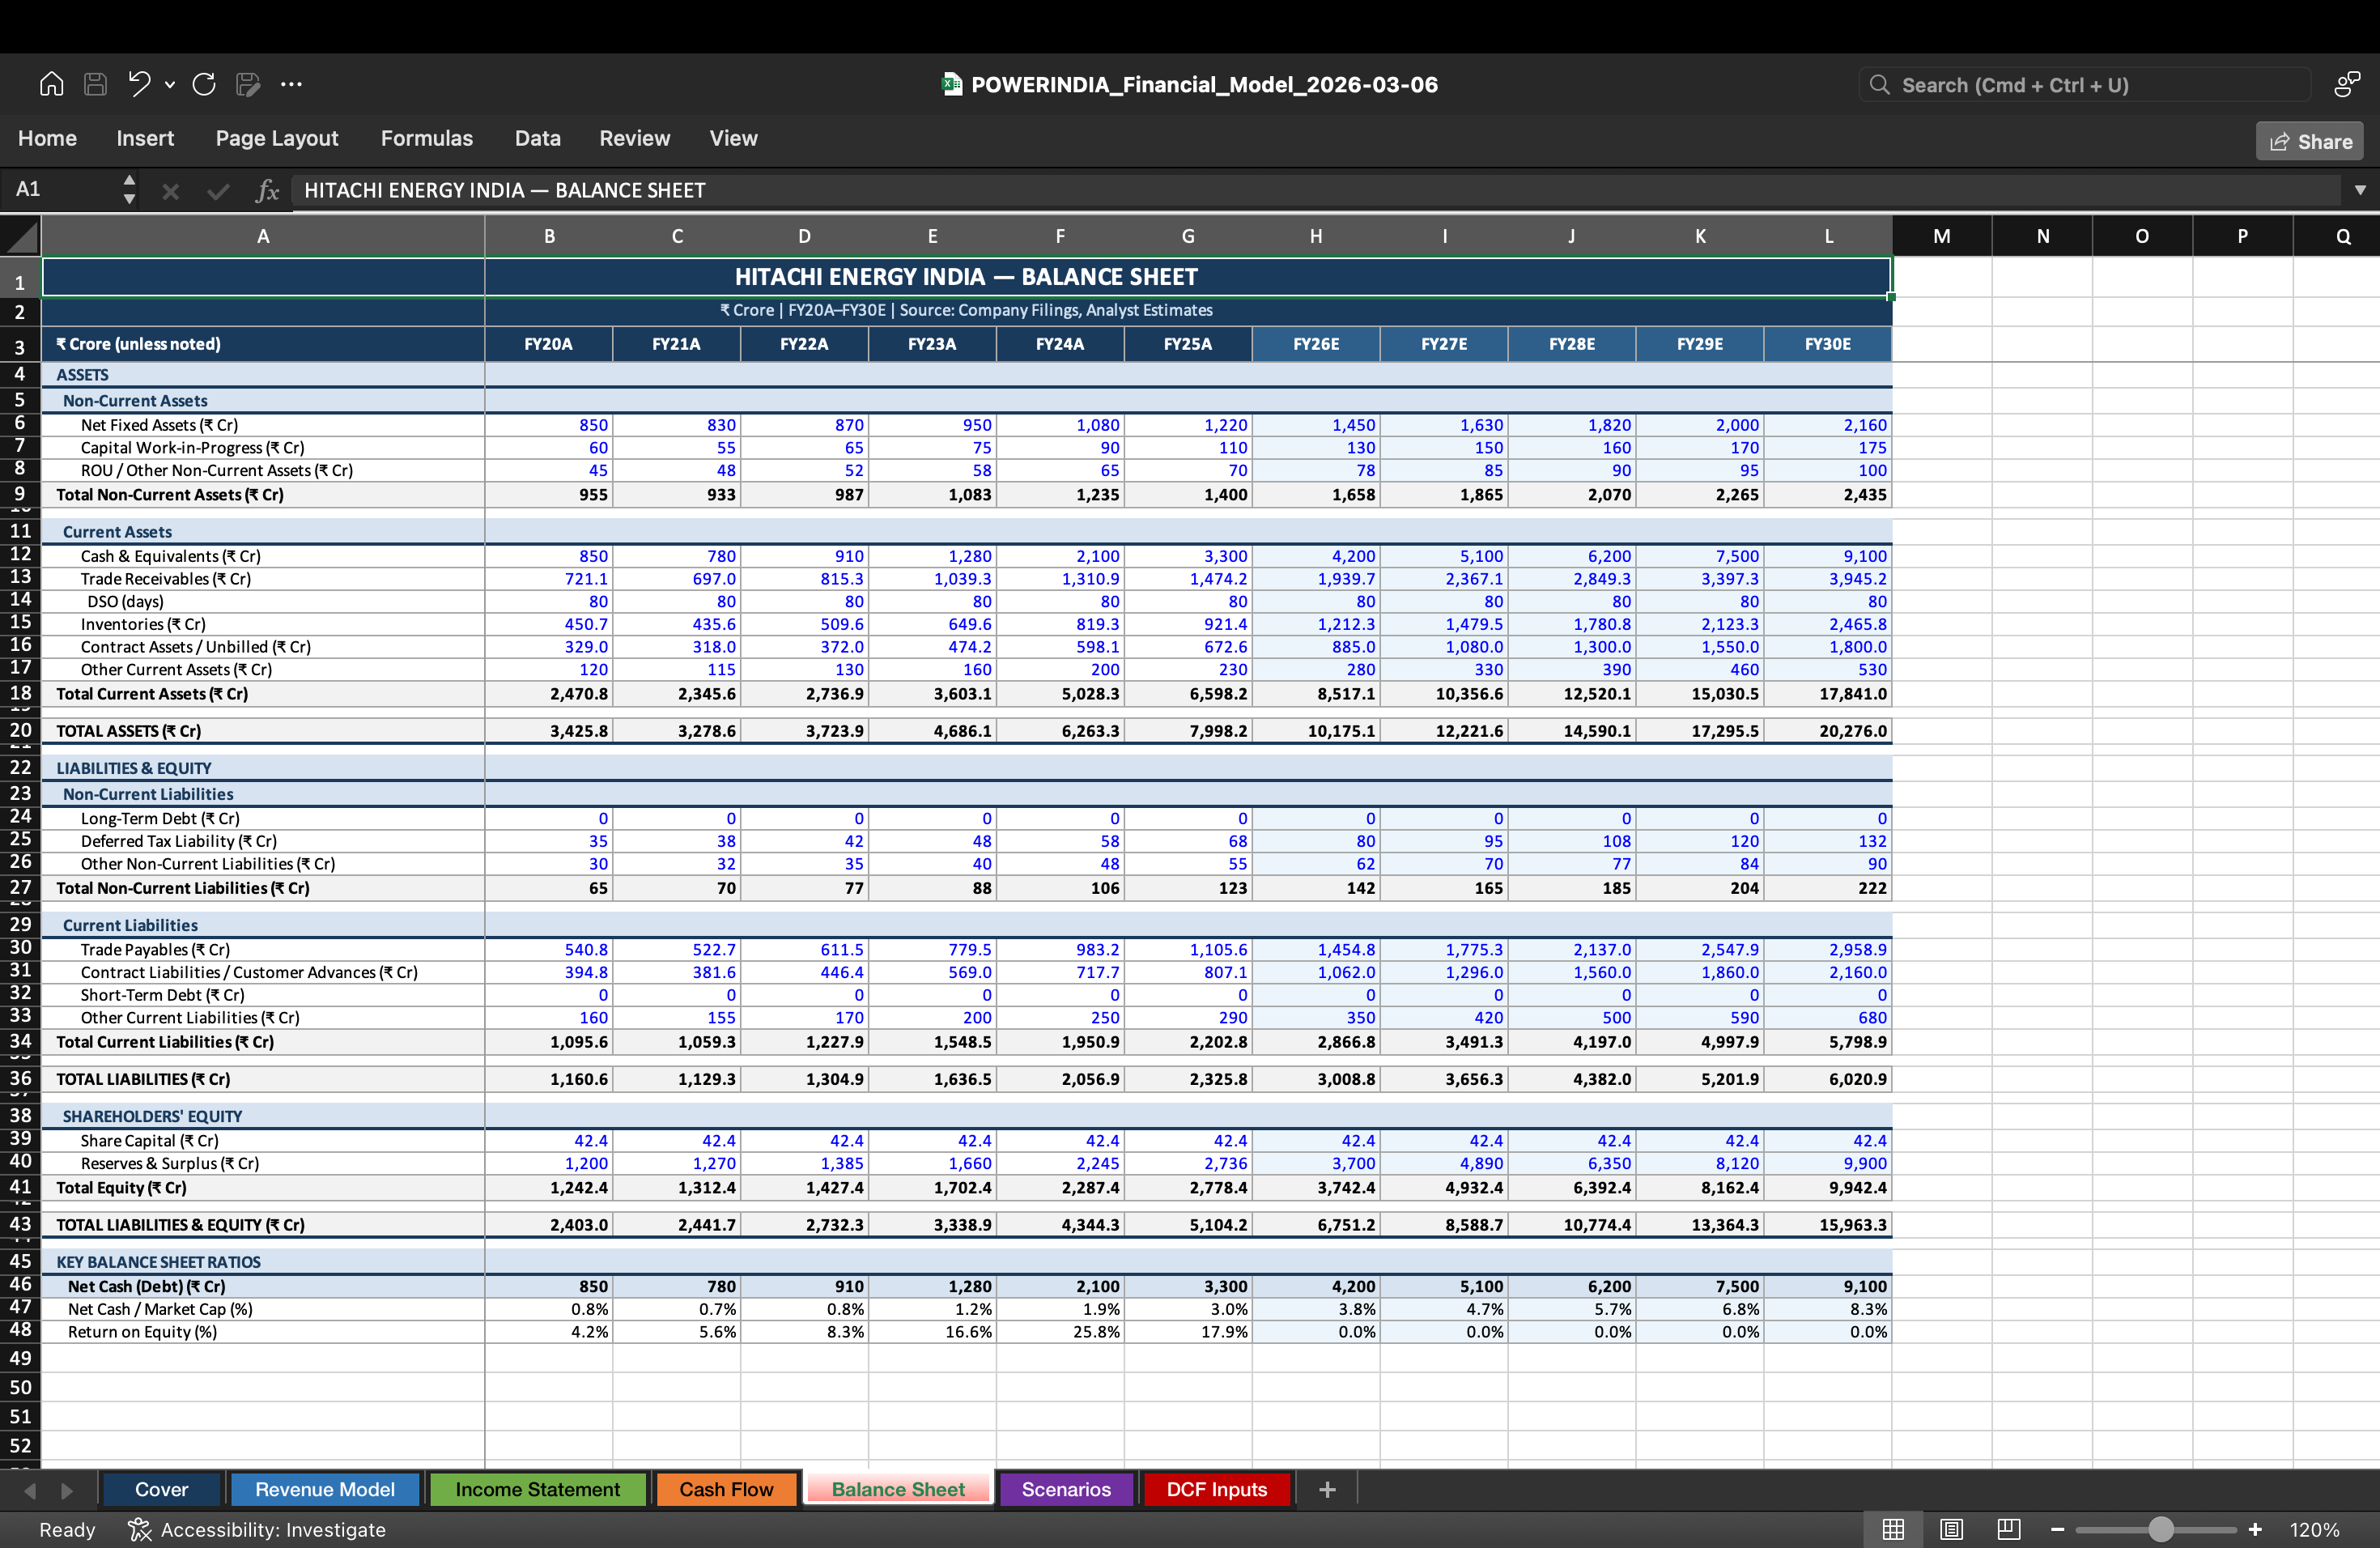Click the Search workbook field
The height and width of the screenshot is (1548, 2380).
tap(2085, 85)
